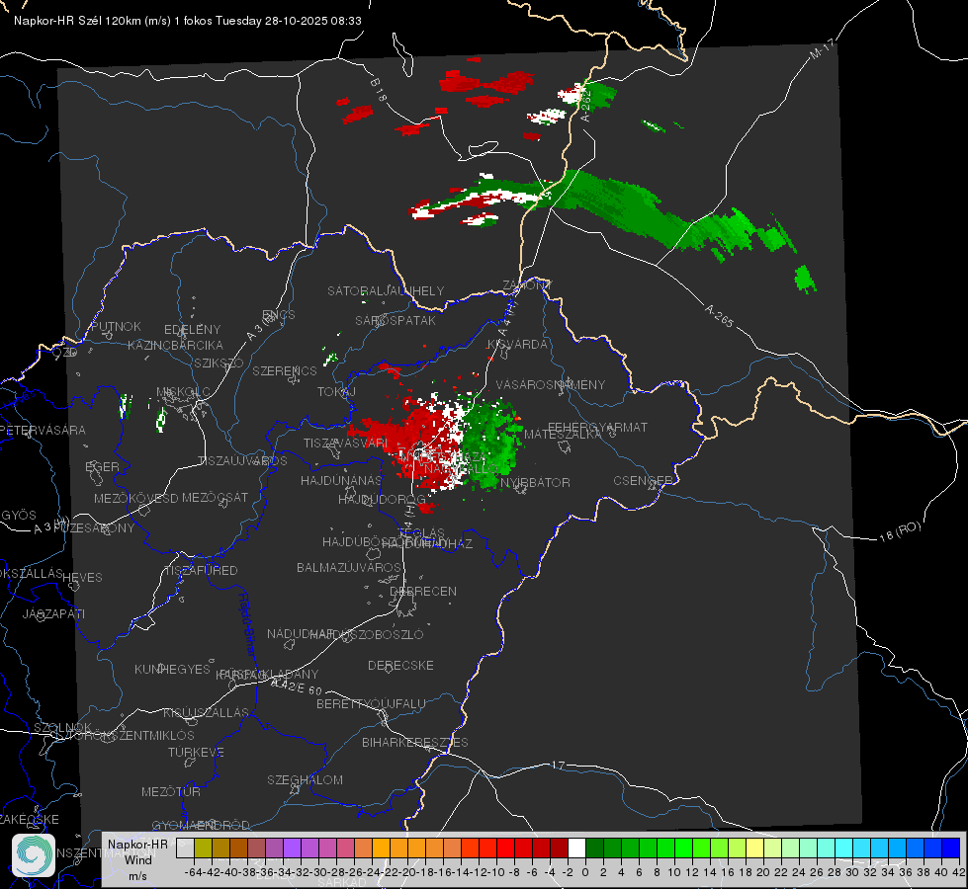Click the SZERENCS label
Screen dimensions: 968x889
click(285, 370)
